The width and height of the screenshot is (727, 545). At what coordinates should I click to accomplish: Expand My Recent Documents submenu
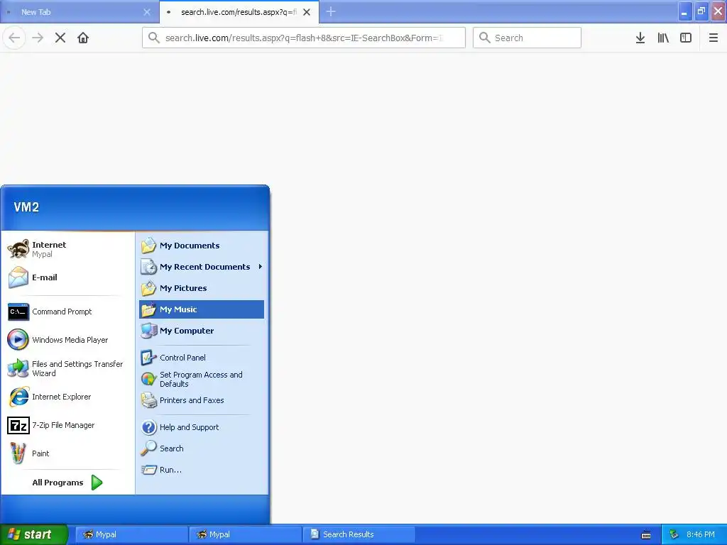click(202, 267)
